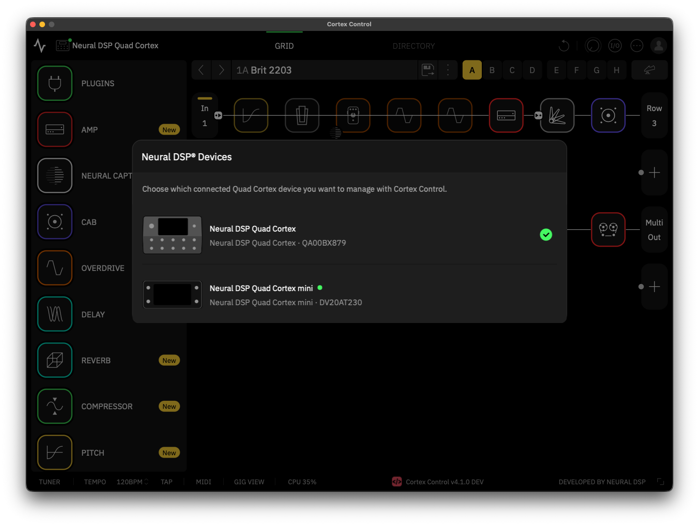This screenshot has width=699, height=526.
Task: Select the tape looper block near Multi Out
Action: 608,230
